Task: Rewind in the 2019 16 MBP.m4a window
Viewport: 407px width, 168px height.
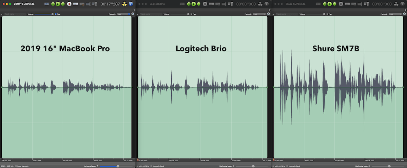Action: point(53,4)
